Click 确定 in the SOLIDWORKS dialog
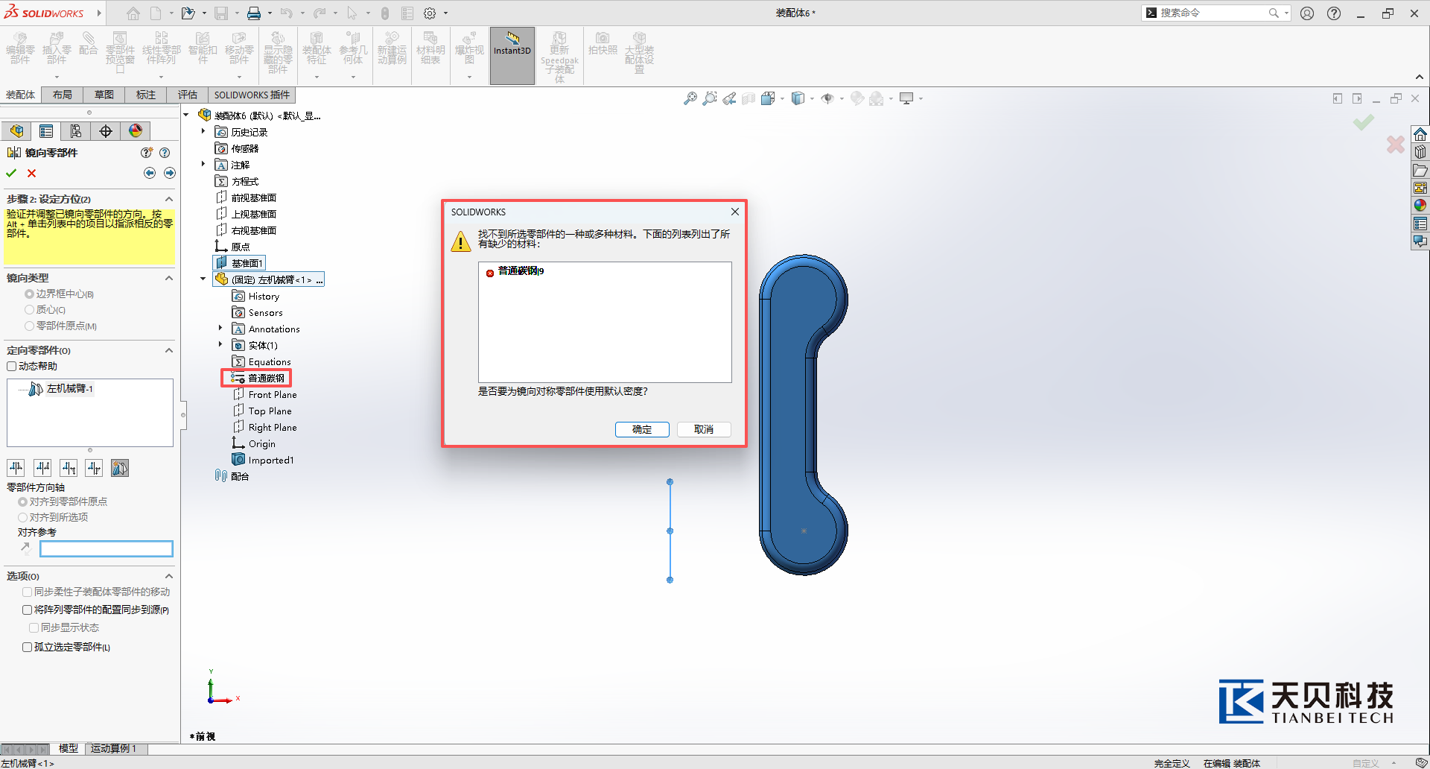 [641, 429]
